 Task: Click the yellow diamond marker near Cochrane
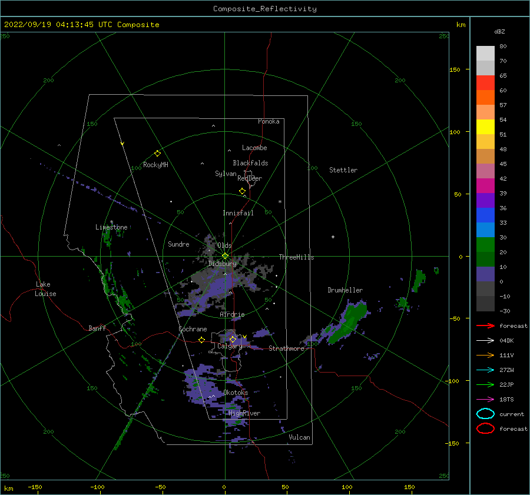click(201, 340)
